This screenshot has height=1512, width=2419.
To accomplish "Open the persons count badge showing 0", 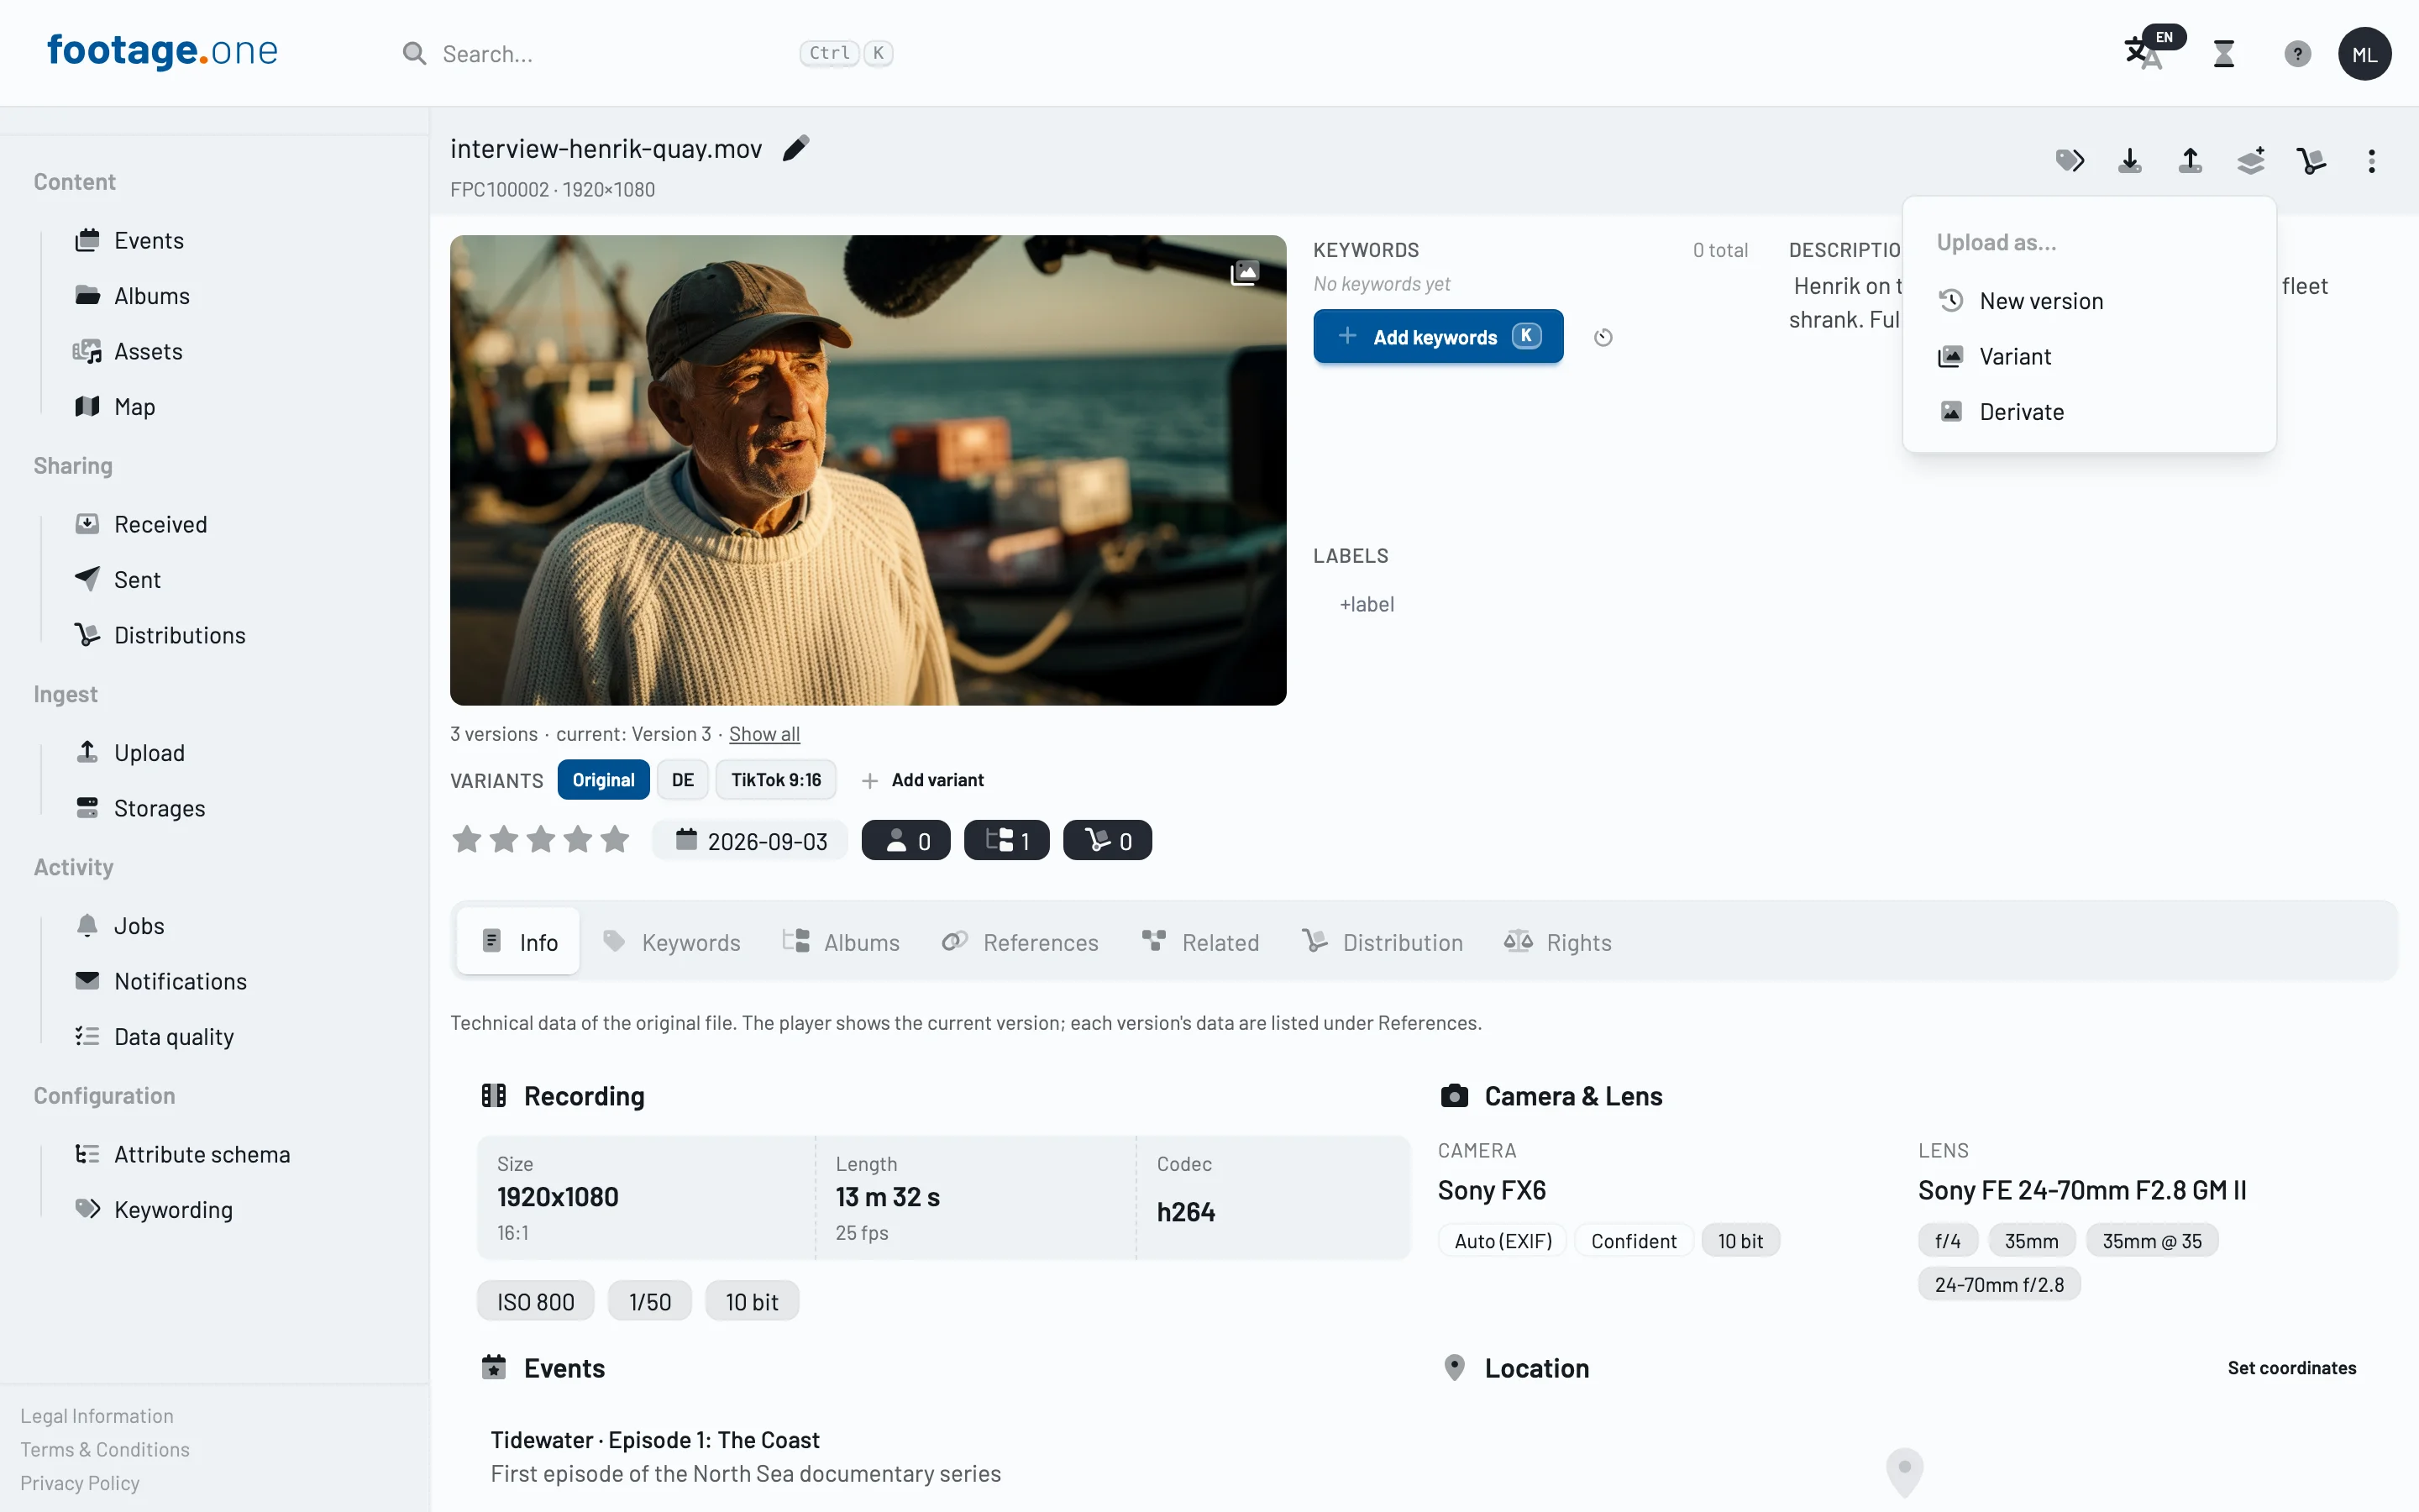I will tap(905, 841).
